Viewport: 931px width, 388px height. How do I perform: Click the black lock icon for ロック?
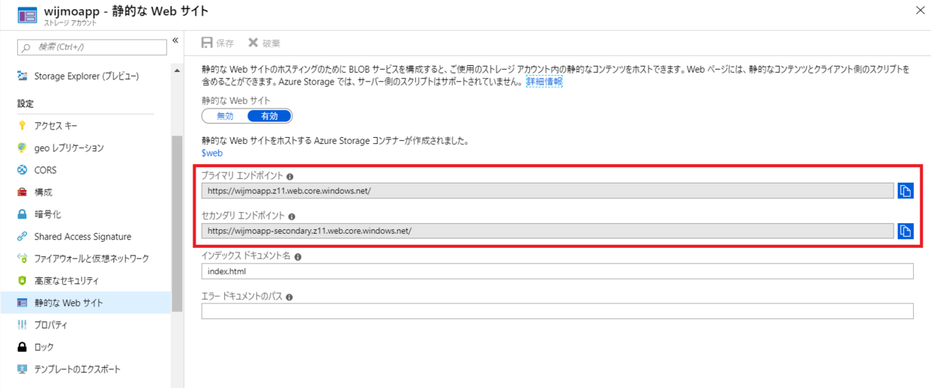point(22,347)
